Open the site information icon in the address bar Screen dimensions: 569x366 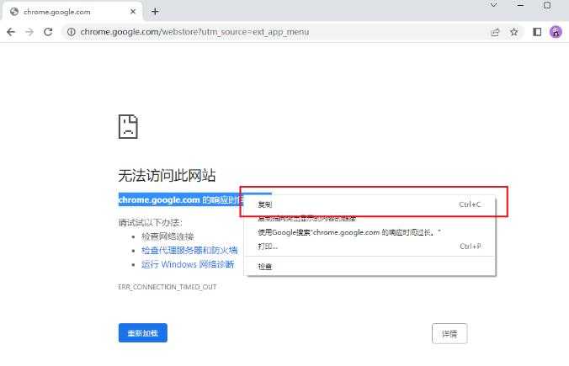pos(72,32)
